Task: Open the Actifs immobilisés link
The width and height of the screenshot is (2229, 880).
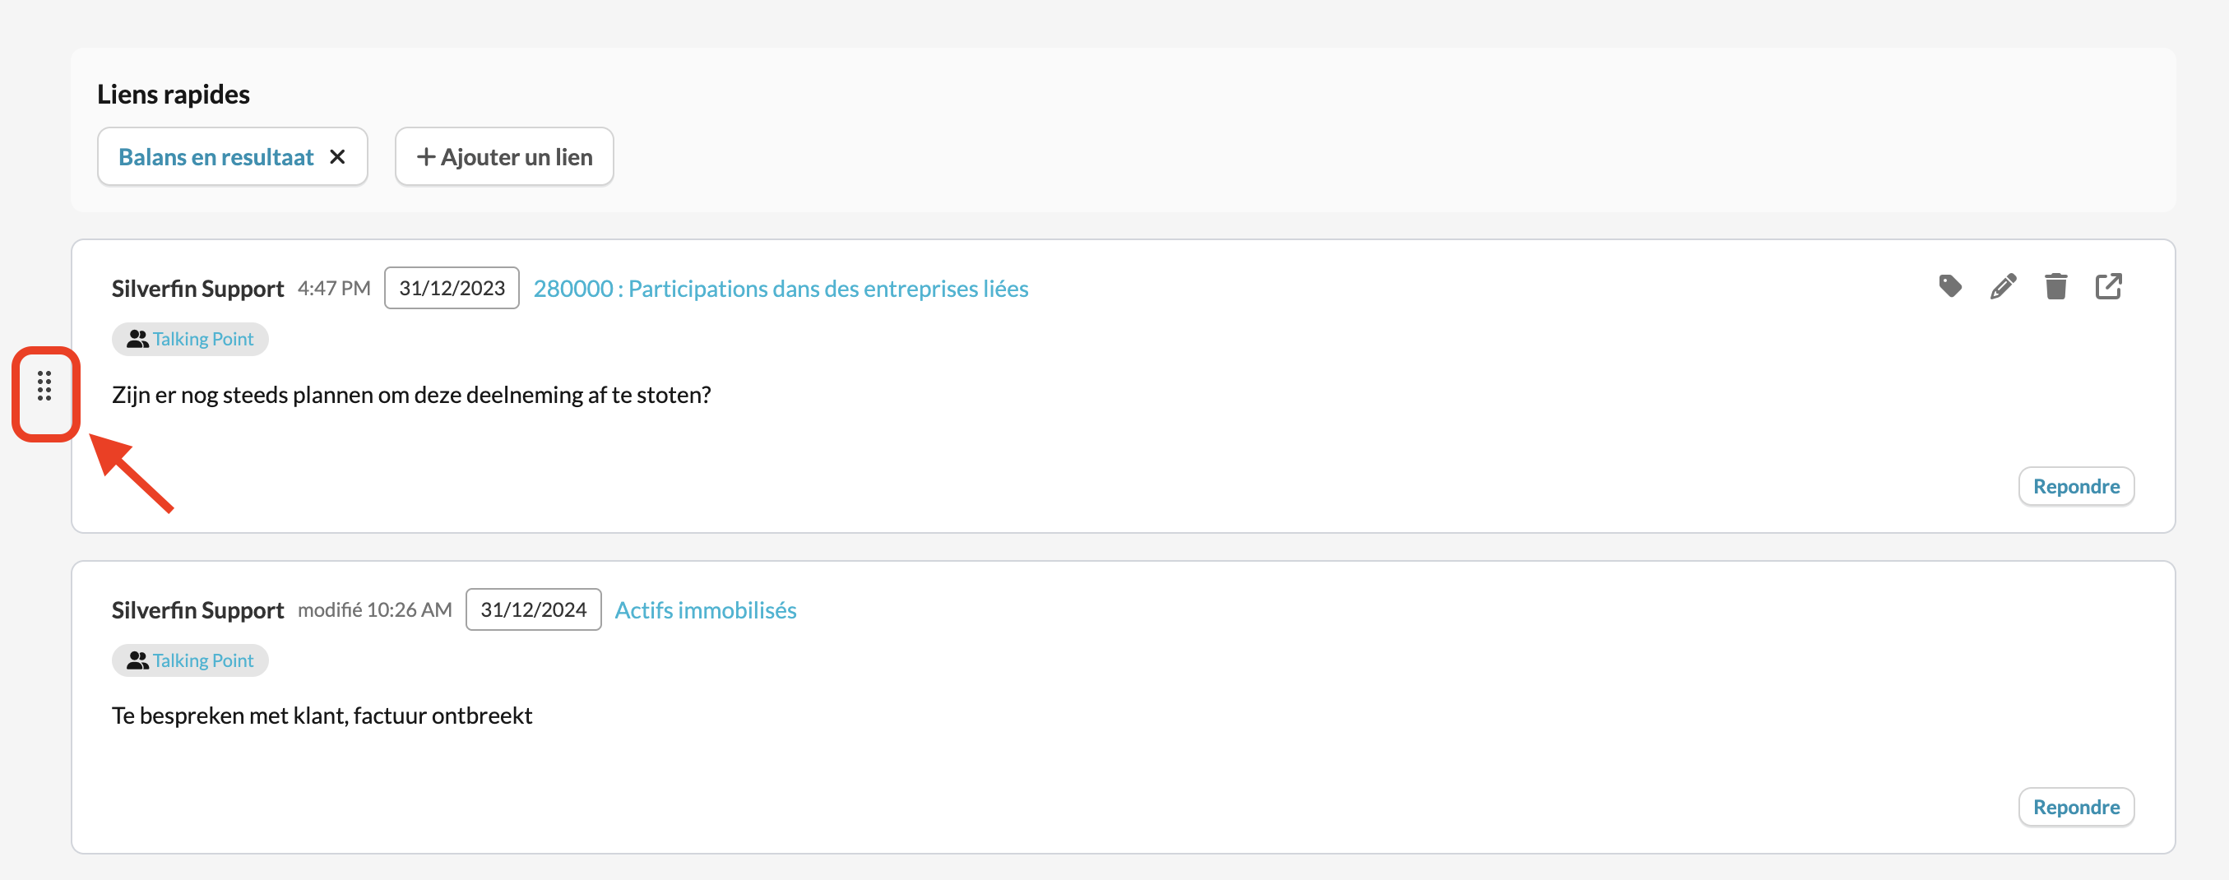Action: click(x=705, y=610)
